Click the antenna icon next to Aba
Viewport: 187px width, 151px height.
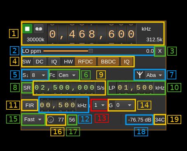pyautogui.click(x=140, y=75)
